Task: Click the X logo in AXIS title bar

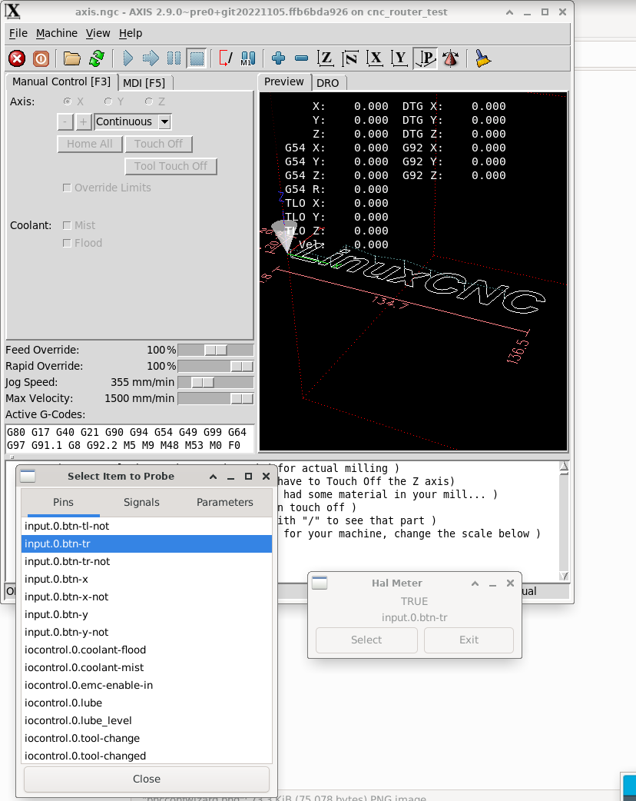Action: [x=13, y=12]
